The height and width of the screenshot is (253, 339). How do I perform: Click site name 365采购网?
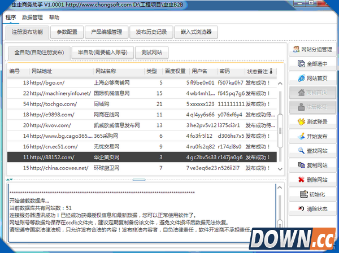(106, 136)
